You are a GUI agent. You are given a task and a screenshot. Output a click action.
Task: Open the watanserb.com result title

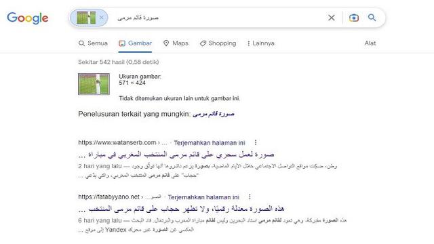[176, 155]
